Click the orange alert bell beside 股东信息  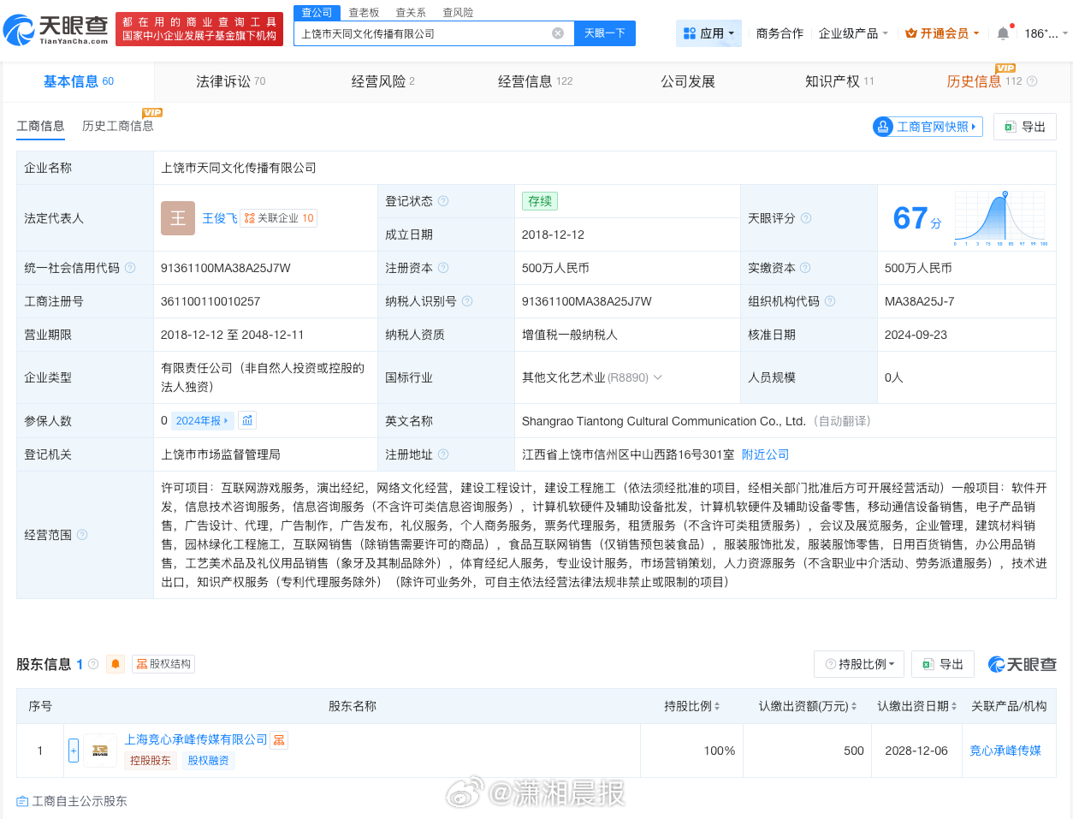pyautogui.click(x=116, y=664)
